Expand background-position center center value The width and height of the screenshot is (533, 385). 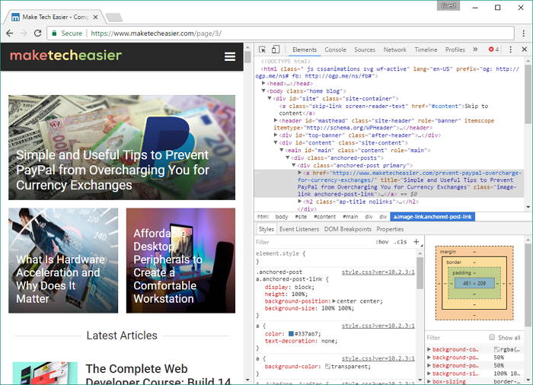334,301
